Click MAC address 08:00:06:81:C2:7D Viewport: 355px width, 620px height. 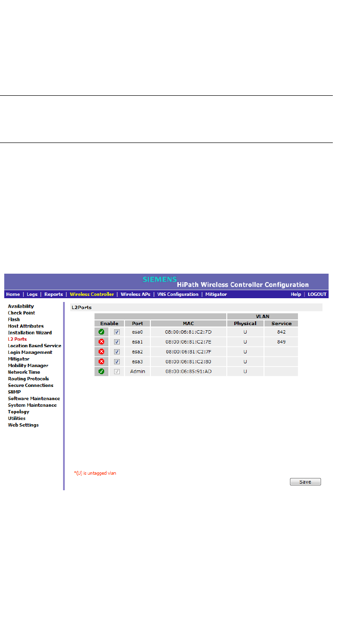pyautogui.click(x=189, y=332)
